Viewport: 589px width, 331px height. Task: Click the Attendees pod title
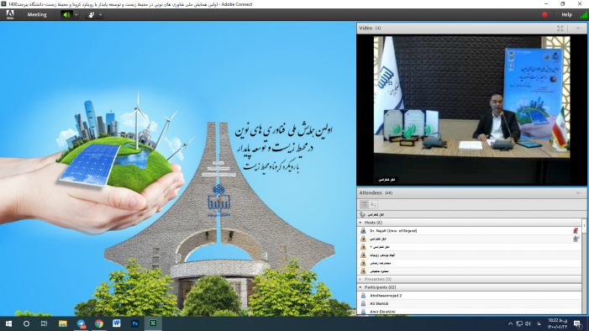371,192
